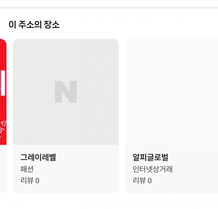Click the gray N placeholder logo
This screenshot has height=209, width=218.
(x=66, y=92)
